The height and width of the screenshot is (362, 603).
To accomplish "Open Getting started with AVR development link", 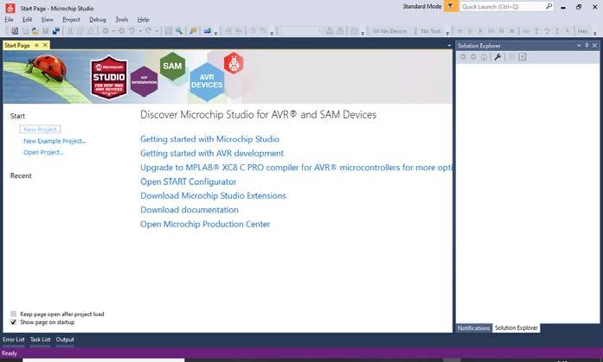I will coord(212,153).
